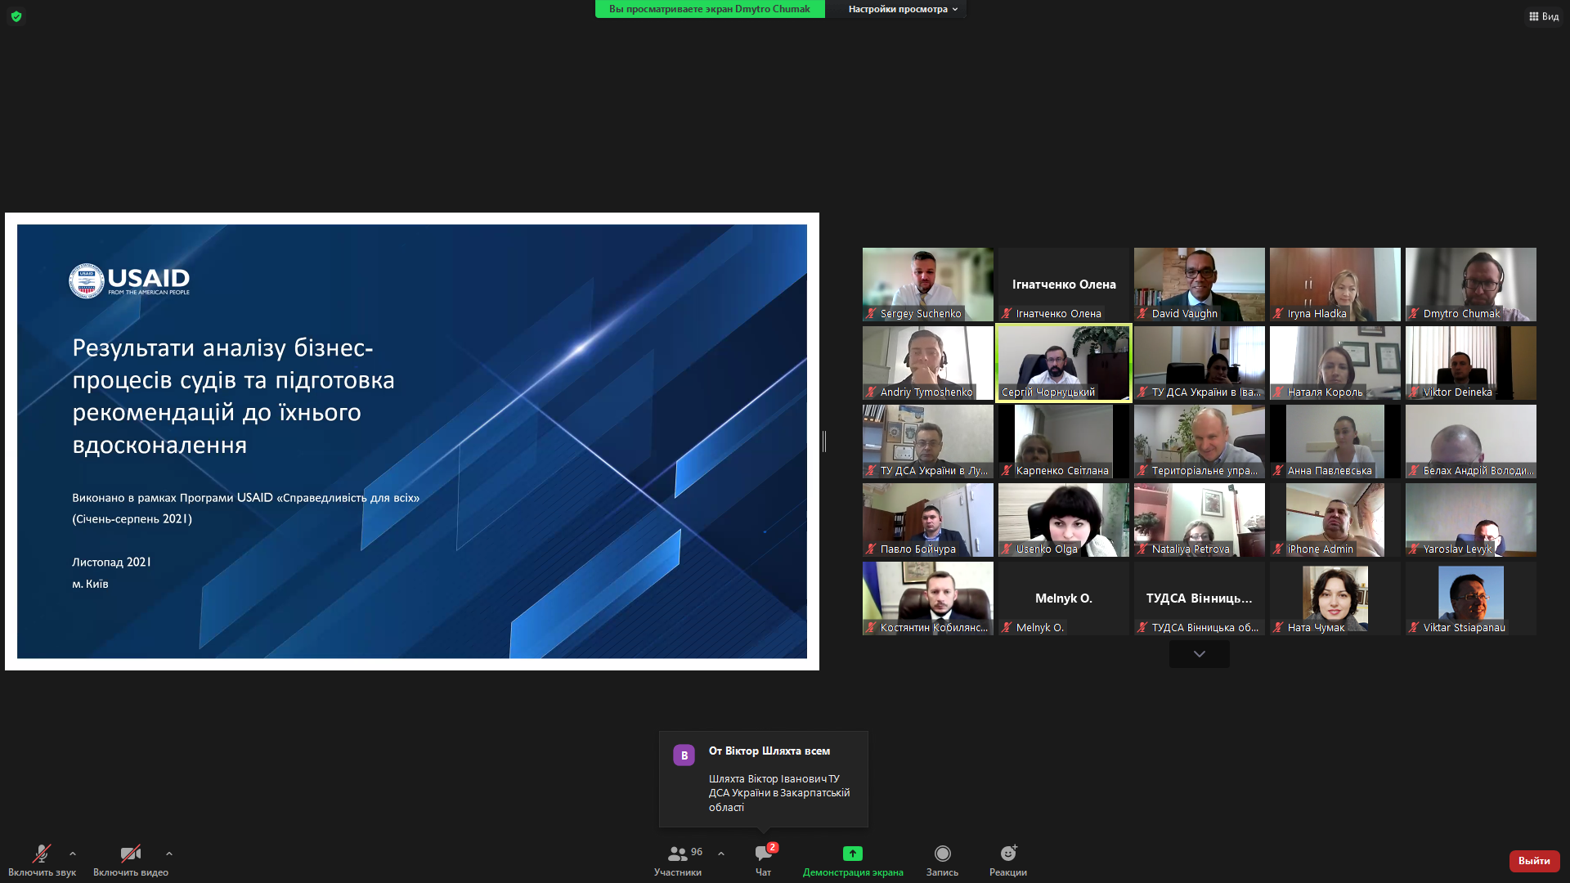
Task: Click avatar in Віктор Шляхта chat popup
Action: [684, 755]
